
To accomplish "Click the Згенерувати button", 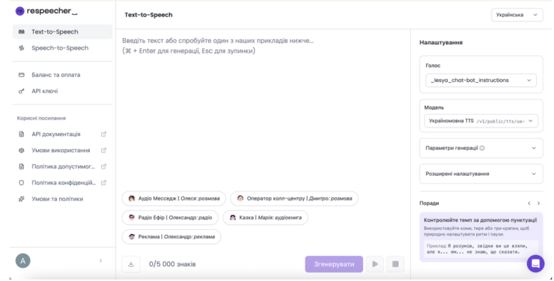I will tap(334, 264).
